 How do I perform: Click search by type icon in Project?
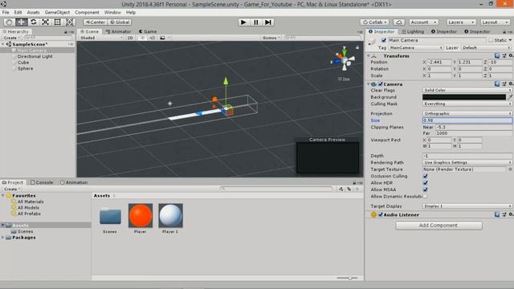[341, 189]
